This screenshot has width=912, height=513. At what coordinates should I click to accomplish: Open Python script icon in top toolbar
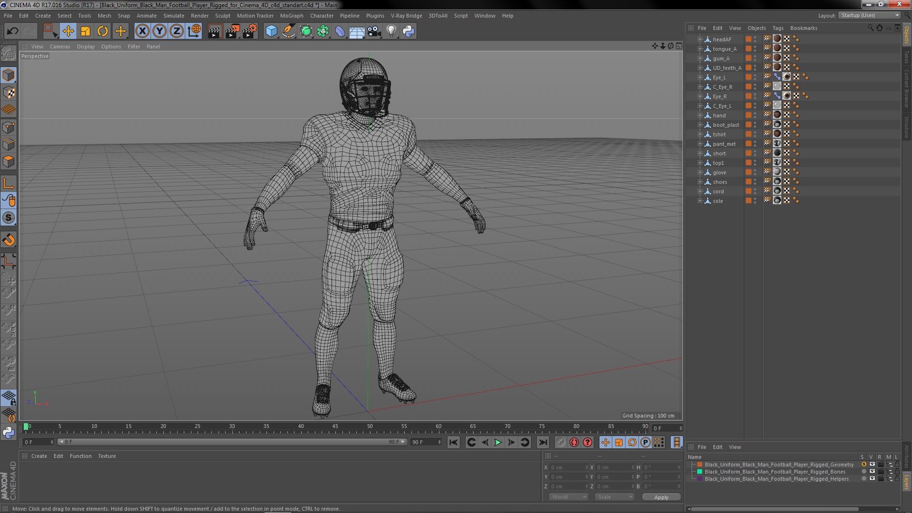pyautogui.click(x=408, y=31)
